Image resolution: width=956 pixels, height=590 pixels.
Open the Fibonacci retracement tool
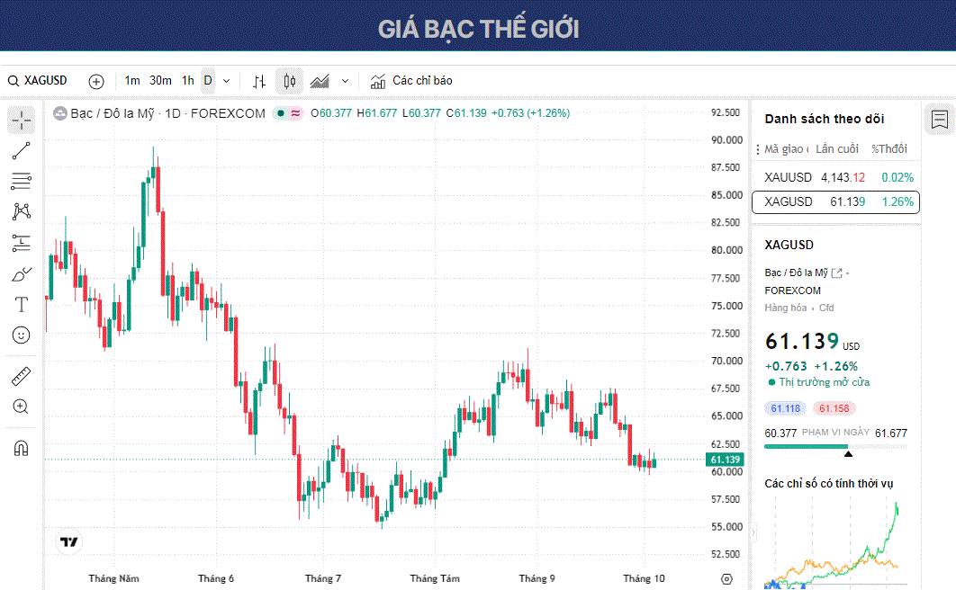click(22, 181)
